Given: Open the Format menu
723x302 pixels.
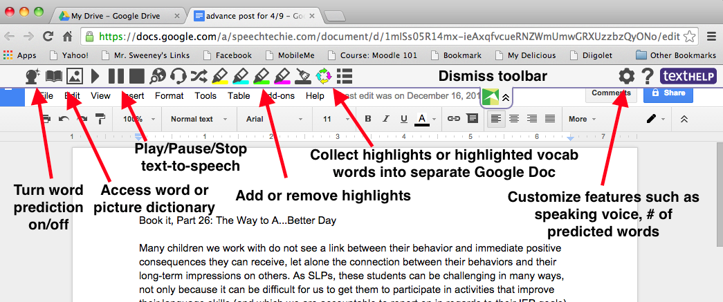Looking at the screenshot, I should 170,96.
